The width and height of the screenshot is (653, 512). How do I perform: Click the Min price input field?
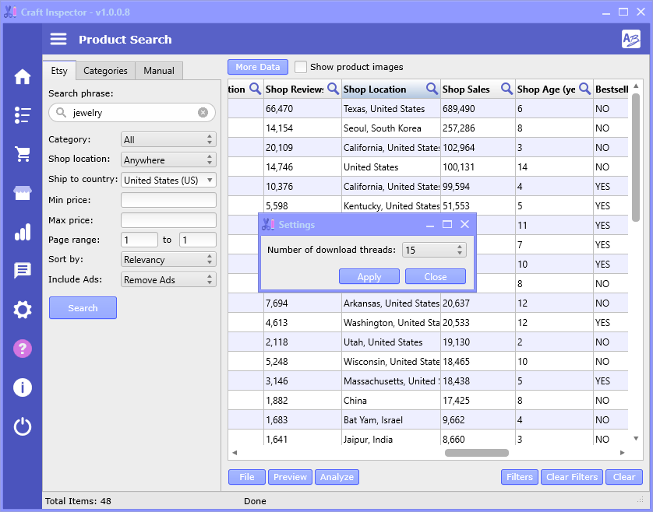[x=168, y=200]
